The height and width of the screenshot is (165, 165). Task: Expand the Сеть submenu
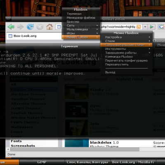(81, 26)
